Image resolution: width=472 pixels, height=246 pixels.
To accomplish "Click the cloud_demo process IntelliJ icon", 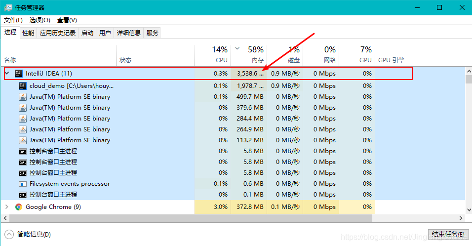I will [x=23, y=86].
